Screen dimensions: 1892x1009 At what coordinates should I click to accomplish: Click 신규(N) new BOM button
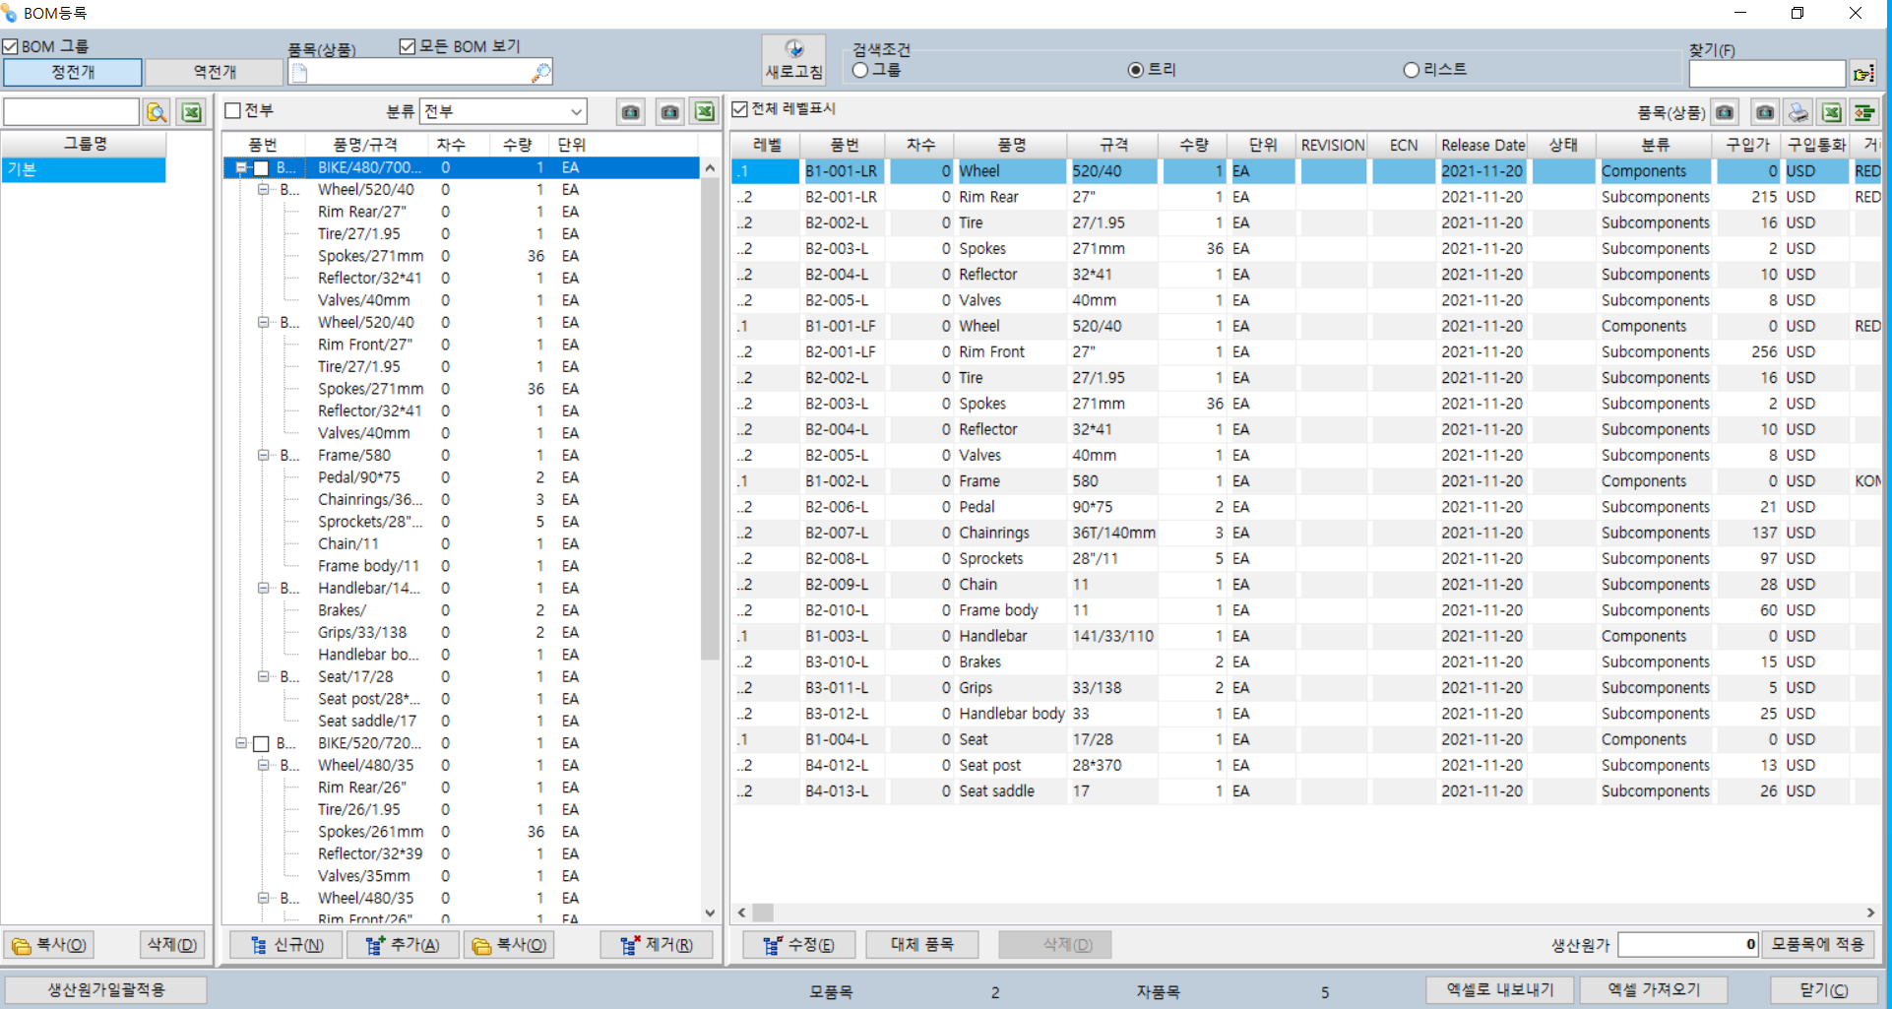tap(286, 945)
